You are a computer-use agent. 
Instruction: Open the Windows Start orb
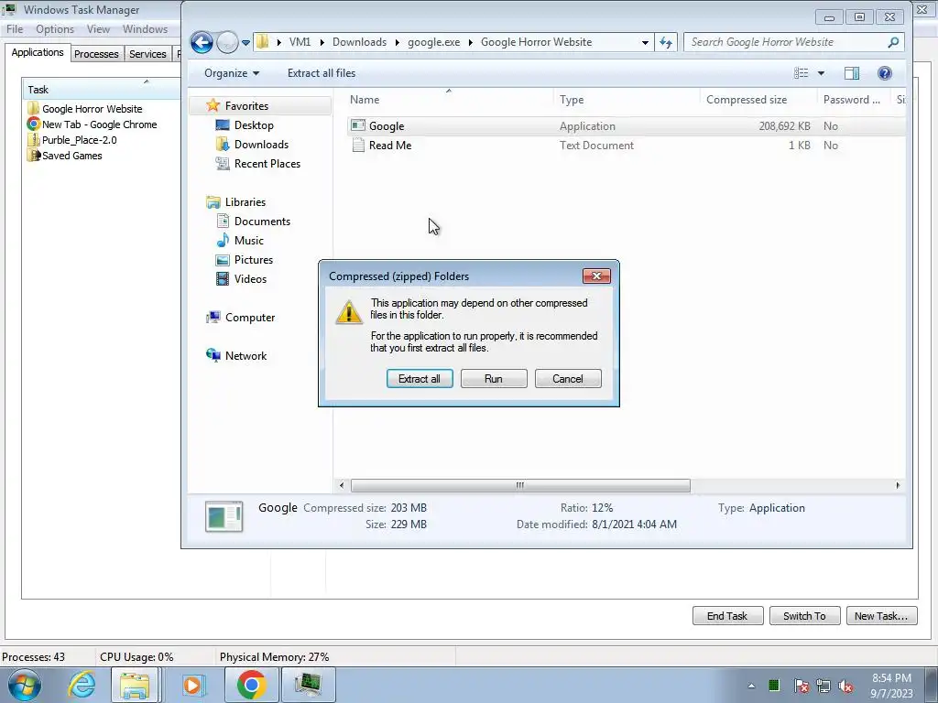pos(25,685)
